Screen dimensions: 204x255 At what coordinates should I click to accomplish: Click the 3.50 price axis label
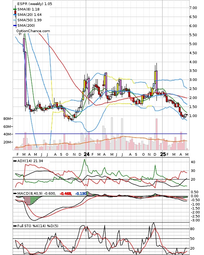pos(193,71)
